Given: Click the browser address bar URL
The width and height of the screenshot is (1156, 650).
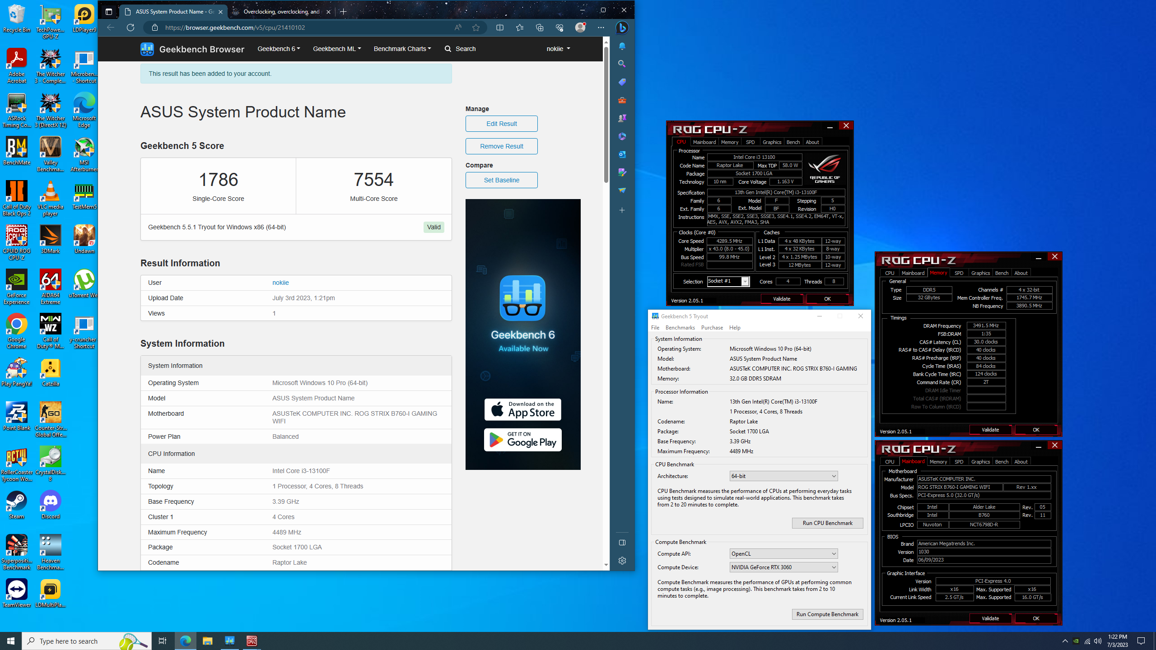Looking at the screenshot, I should [235, 28].
